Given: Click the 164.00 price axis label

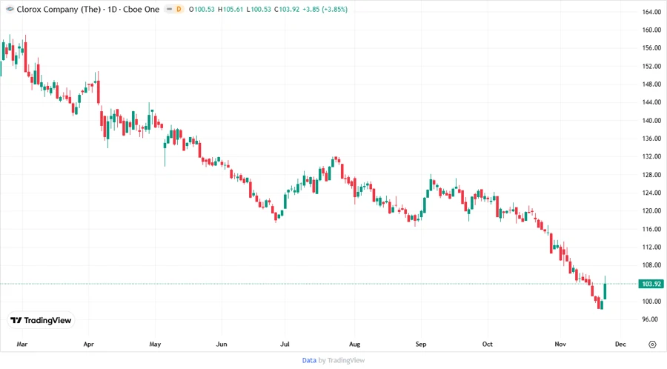Looking at the screenshot, I should 651,12.
